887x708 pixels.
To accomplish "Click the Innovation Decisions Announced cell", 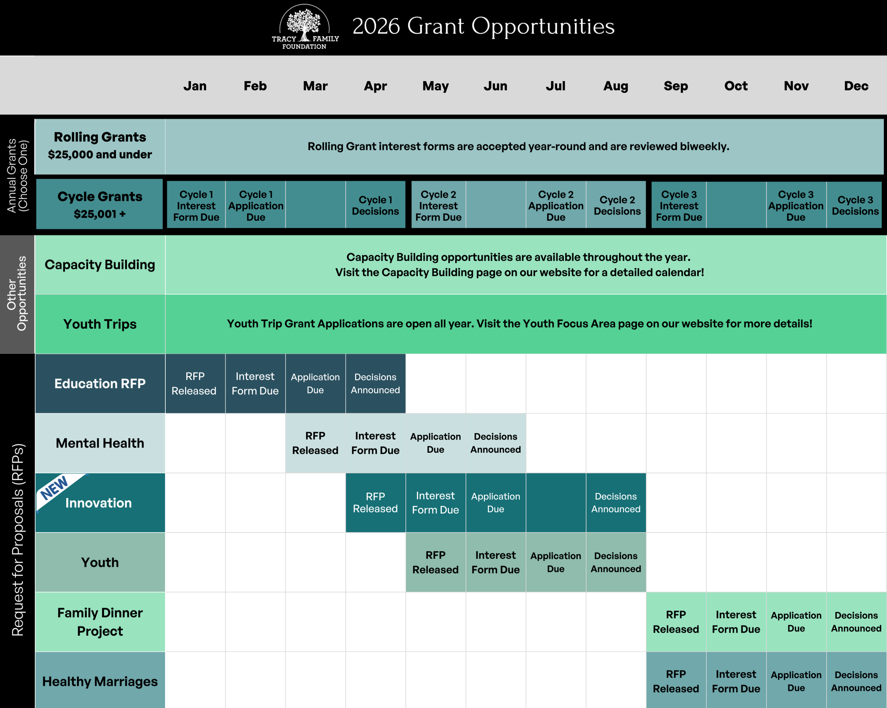I will (616, 502).
